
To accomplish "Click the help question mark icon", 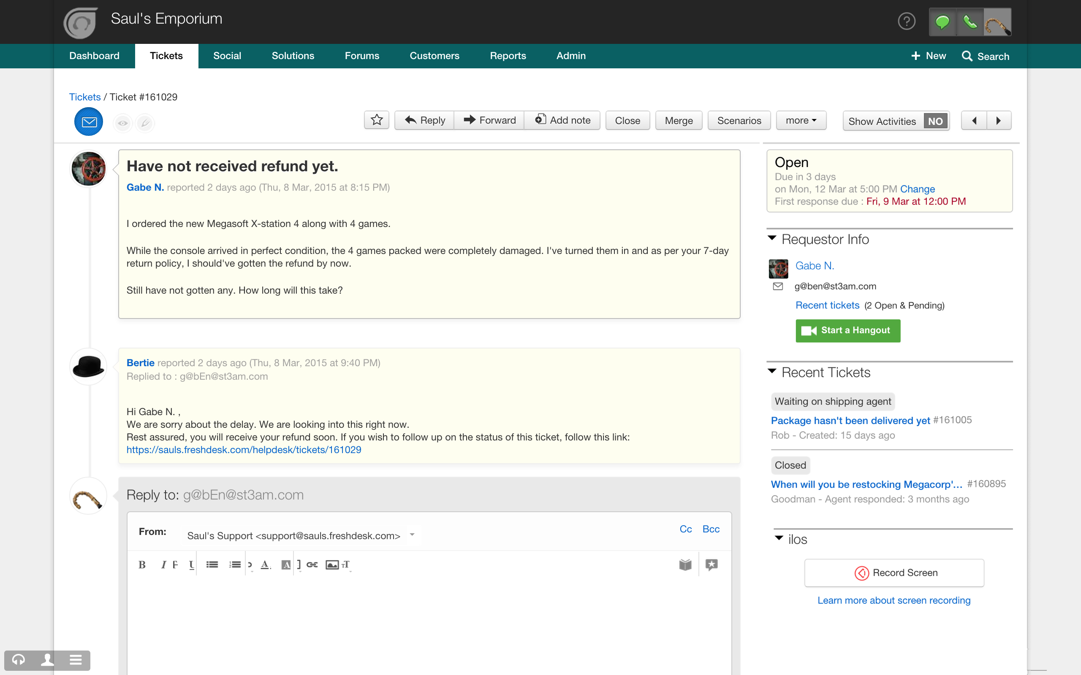I will [906, 22].
